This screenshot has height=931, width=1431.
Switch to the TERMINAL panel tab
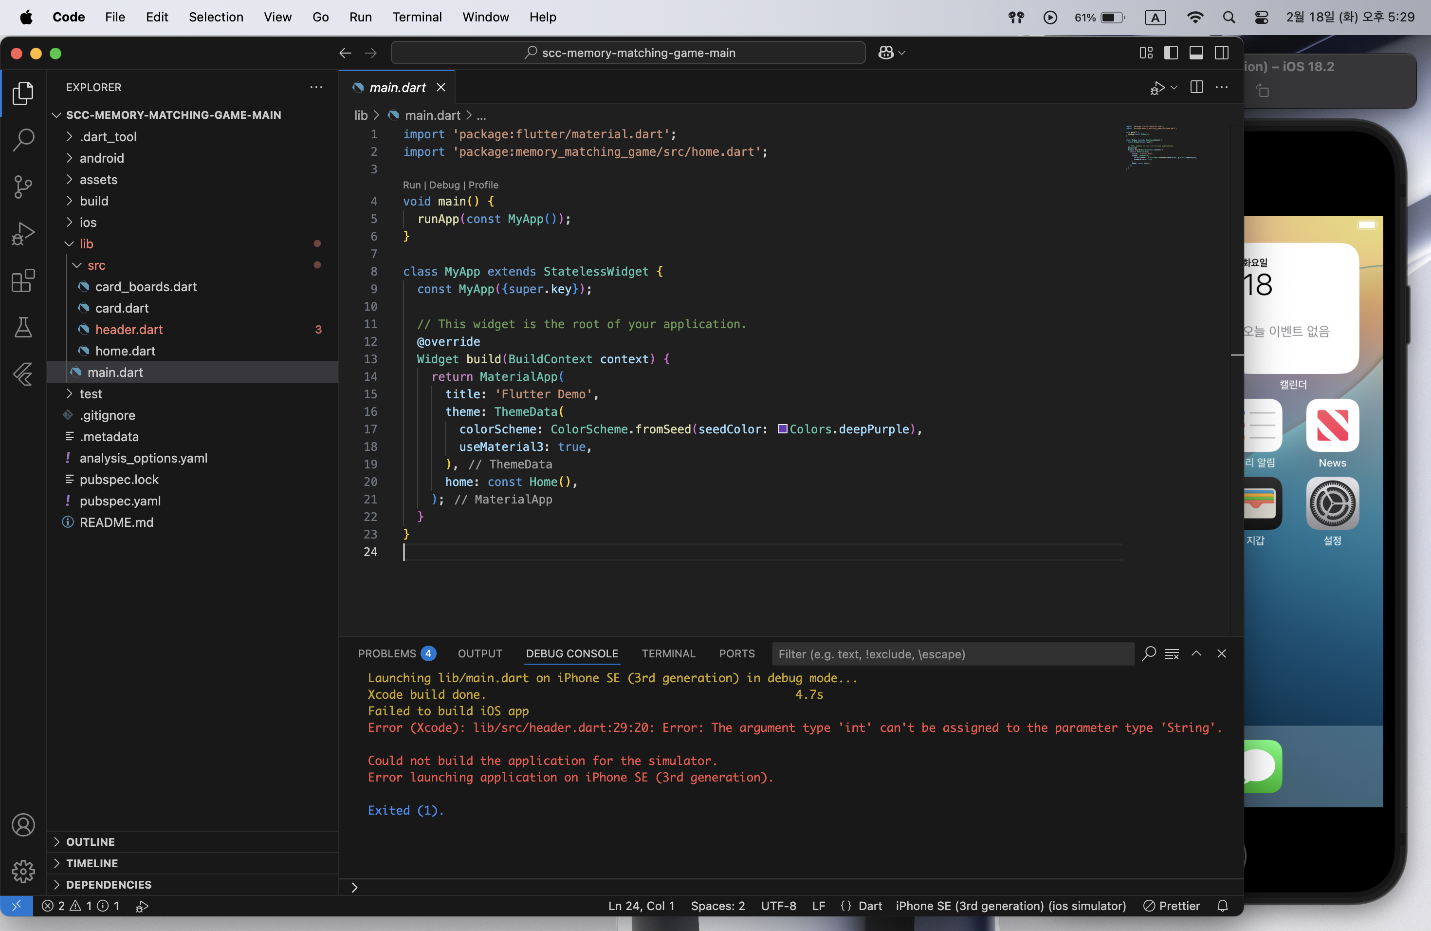tap(668, 654)
